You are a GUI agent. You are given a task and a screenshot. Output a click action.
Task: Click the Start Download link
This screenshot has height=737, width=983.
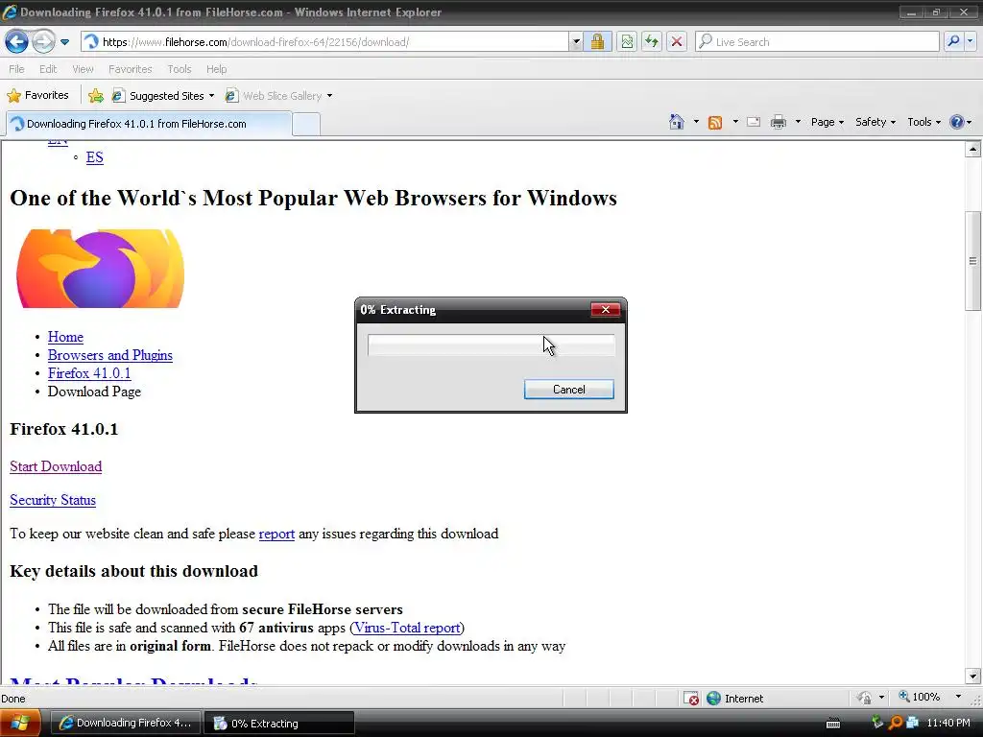[x=56, y=466]
